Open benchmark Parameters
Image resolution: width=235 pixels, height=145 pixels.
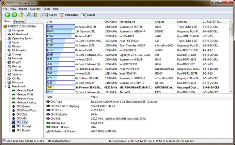(x=69, y=15)
